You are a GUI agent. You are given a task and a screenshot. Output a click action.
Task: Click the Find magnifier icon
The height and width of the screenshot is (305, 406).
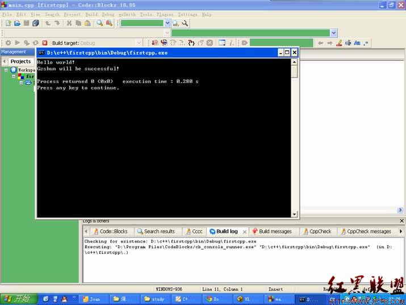(100, 23)
